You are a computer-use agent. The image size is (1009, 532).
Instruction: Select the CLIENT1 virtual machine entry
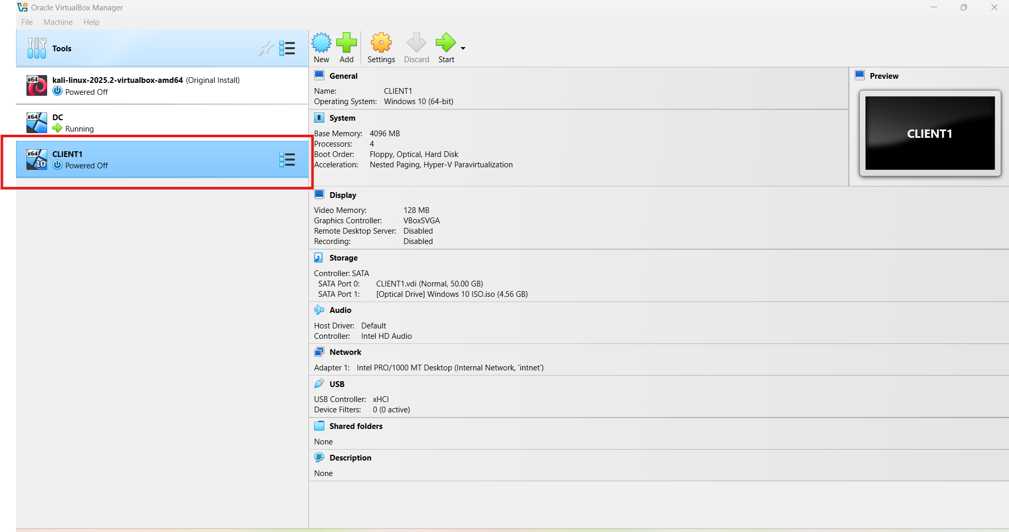162,160
